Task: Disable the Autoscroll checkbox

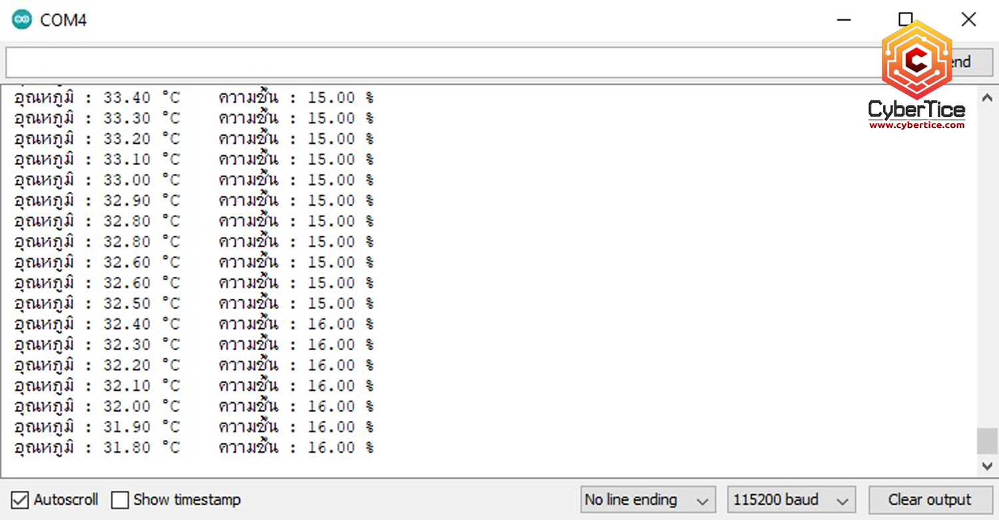Action: (20, 500)
